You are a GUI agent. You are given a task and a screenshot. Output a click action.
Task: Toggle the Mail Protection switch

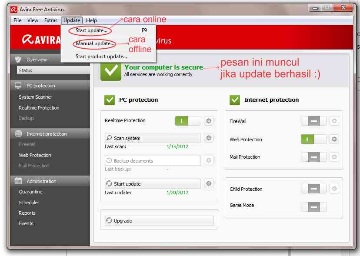313,157
